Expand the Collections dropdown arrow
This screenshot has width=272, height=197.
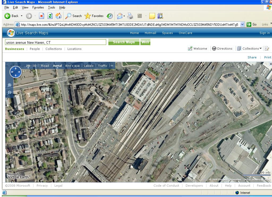click(261, 49)
